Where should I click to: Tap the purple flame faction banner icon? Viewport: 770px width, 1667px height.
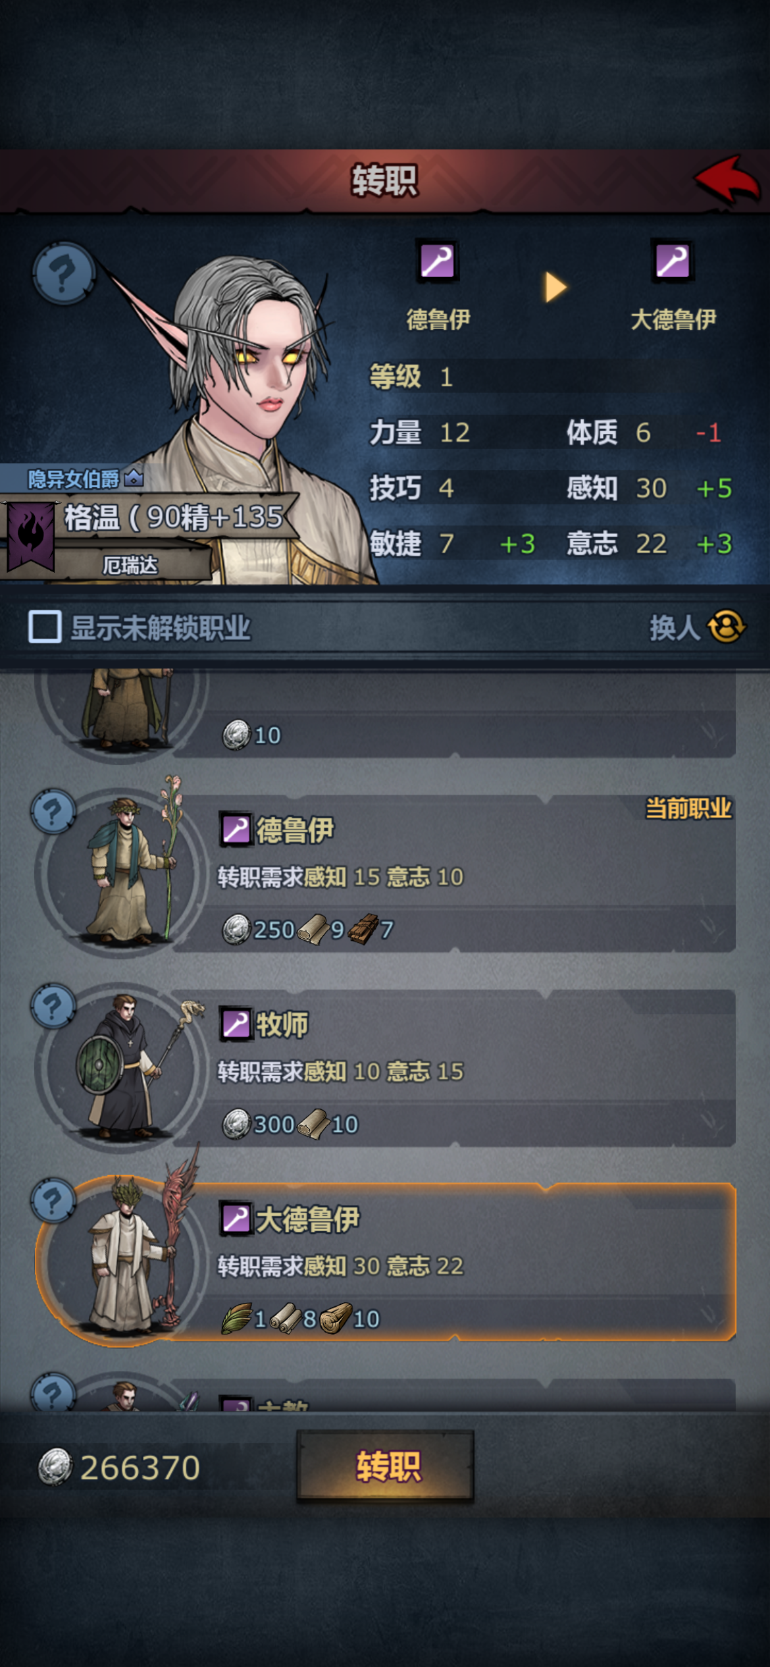[30, 535]
